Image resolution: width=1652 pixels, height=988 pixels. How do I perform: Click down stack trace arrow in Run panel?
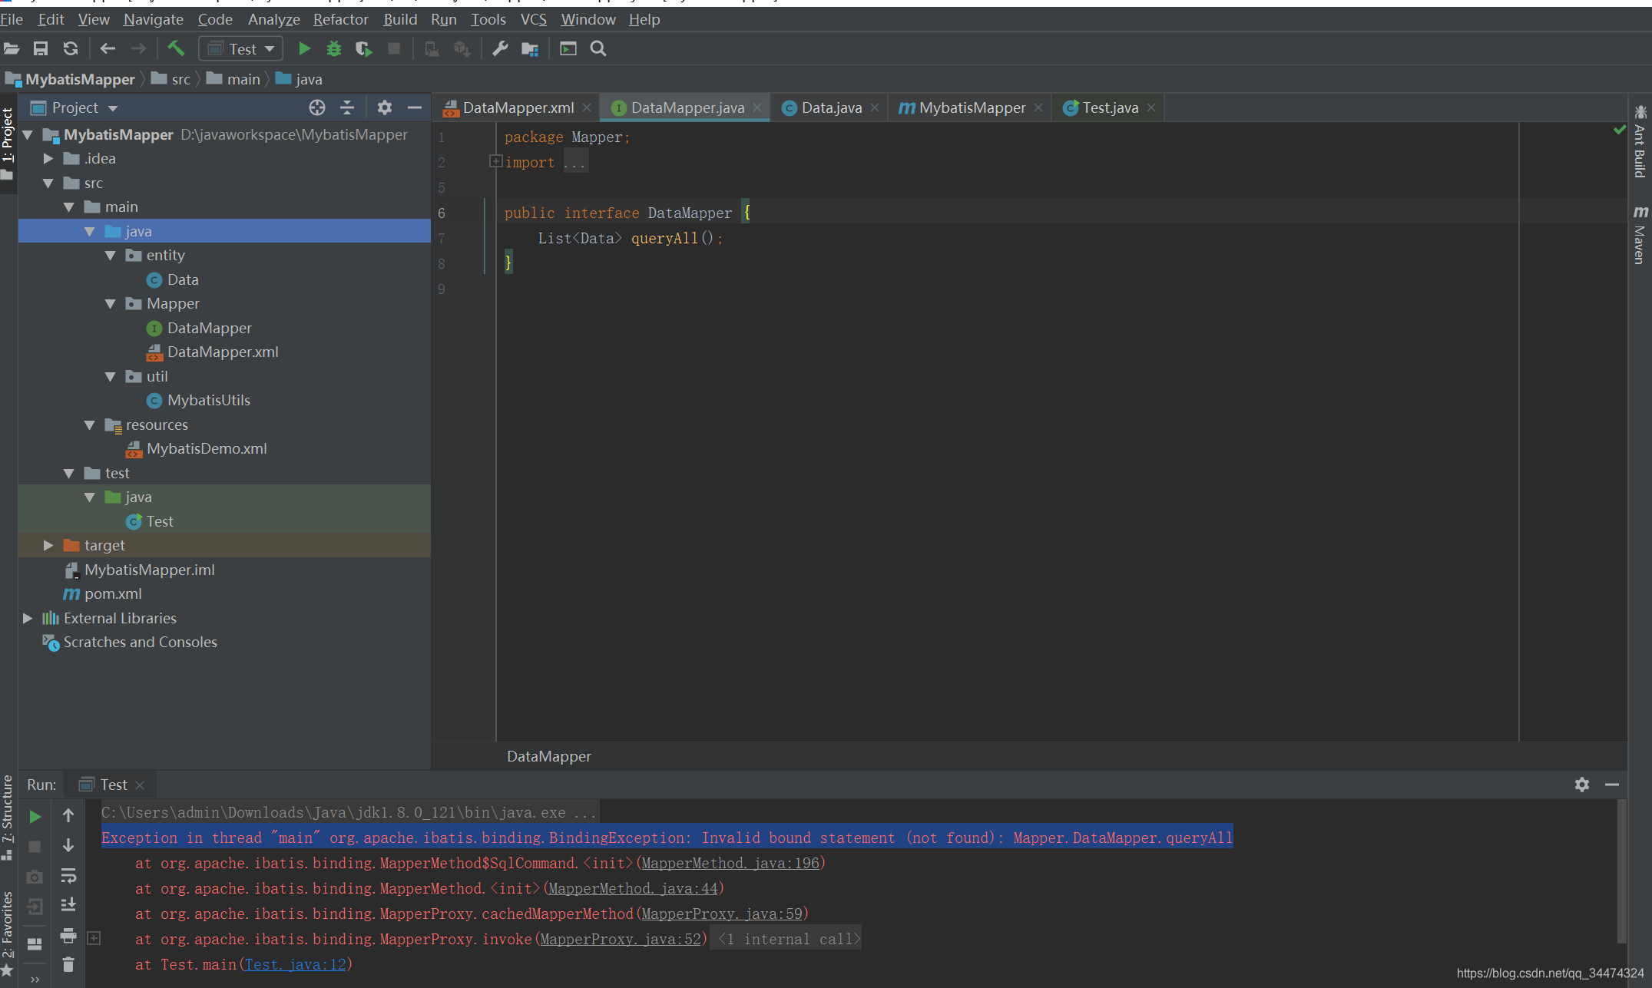click(68, 845)
